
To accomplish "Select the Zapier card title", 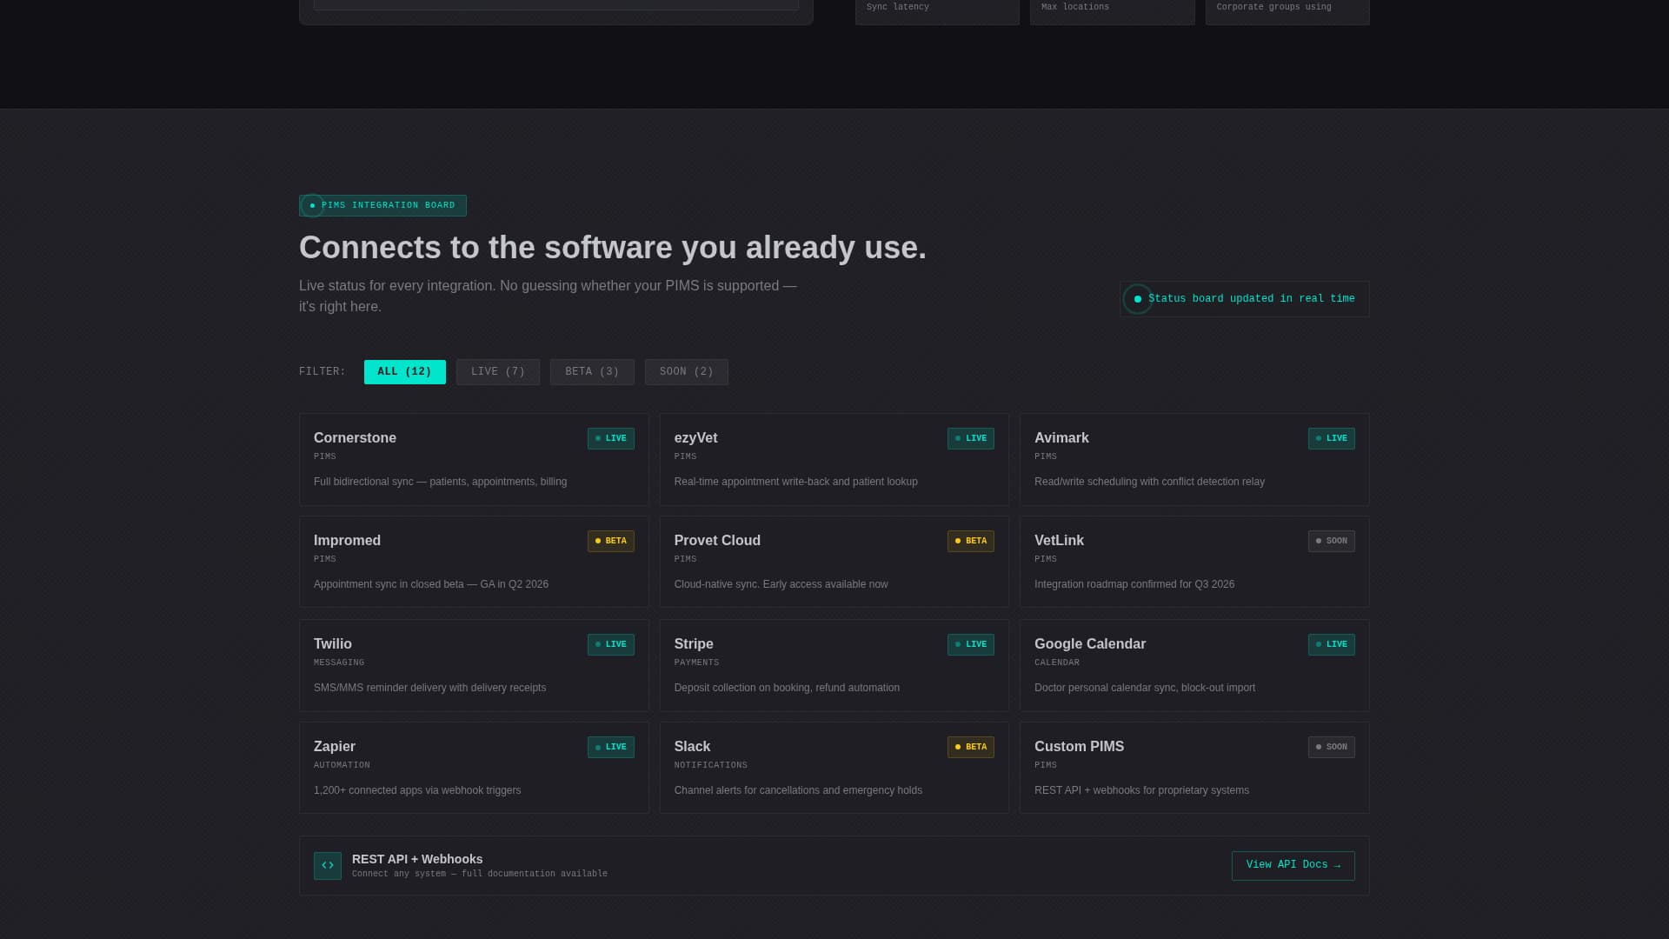I will coord(334,747).
